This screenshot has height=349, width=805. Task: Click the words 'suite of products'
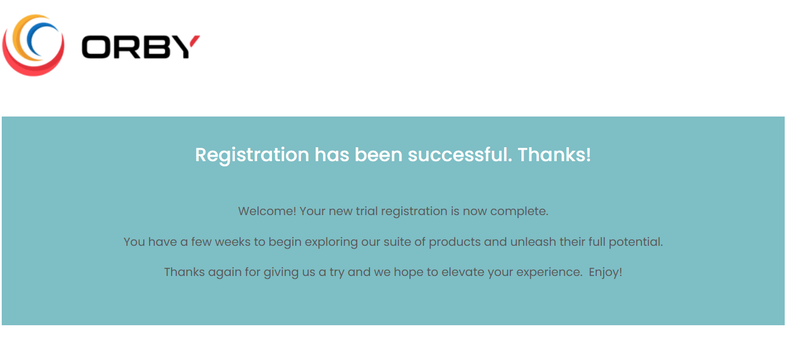(433, 242)
